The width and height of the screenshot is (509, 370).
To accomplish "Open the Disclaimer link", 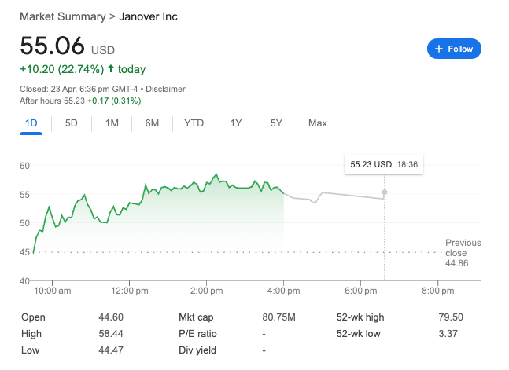I will (x=165, y=90).
